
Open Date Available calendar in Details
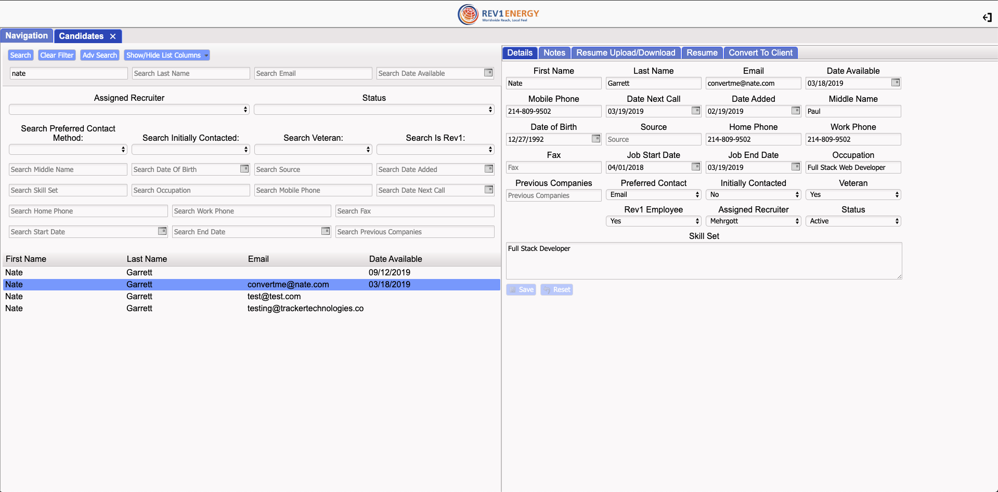tap(896, 83)
